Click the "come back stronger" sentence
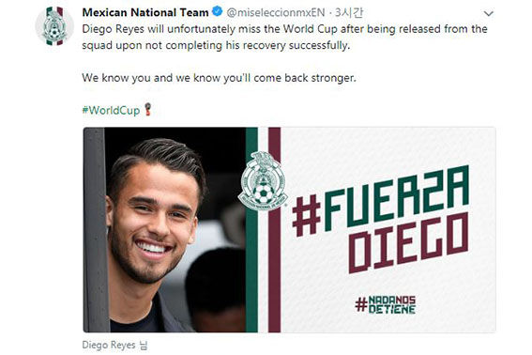Image resolution: width=532 pixels, height=355 pixels. pyautogui.click(x=220, y=78)
